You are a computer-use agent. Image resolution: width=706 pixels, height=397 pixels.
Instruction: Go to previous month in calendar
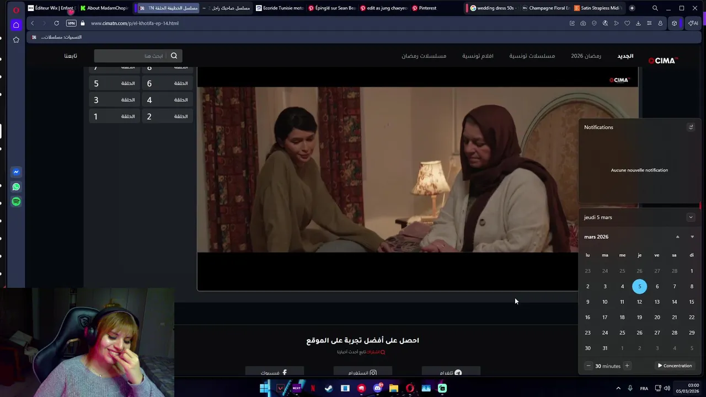(677, 237)
